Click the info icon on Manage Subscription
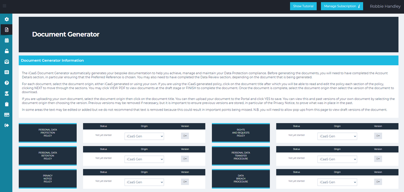Screen dimensions: 404x192 coord(359,6)
